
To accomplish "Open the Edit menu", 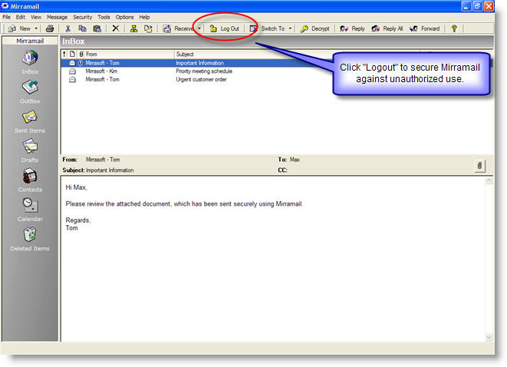I will tap(21, 17).
